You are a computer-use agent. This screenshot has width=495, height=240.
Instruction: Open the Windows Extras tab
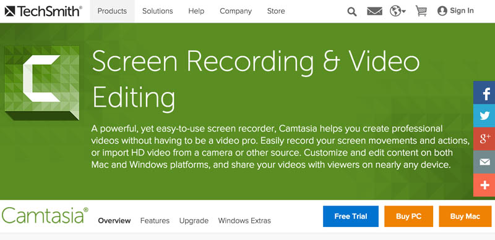point(244,220)
